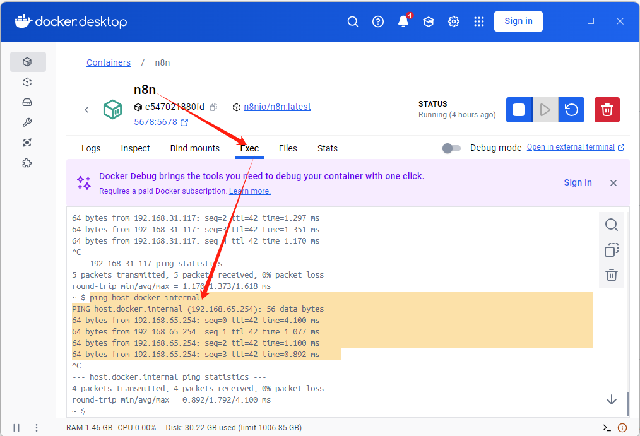The height and width of the screenshot is (436, 640).
Task: Switch to the Stats tab
Action: tap(328, 148)
